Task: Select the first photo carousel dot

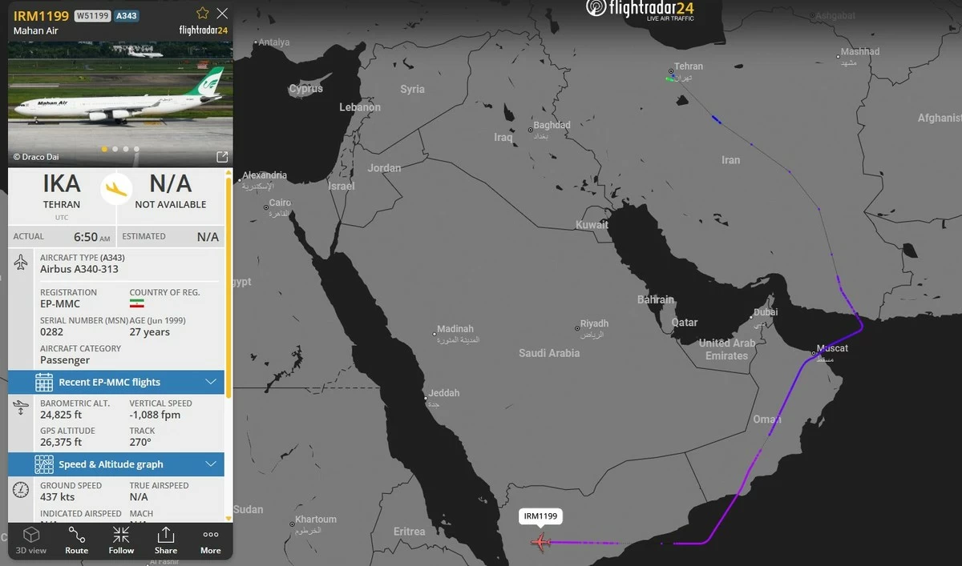Action: (104, 149)
